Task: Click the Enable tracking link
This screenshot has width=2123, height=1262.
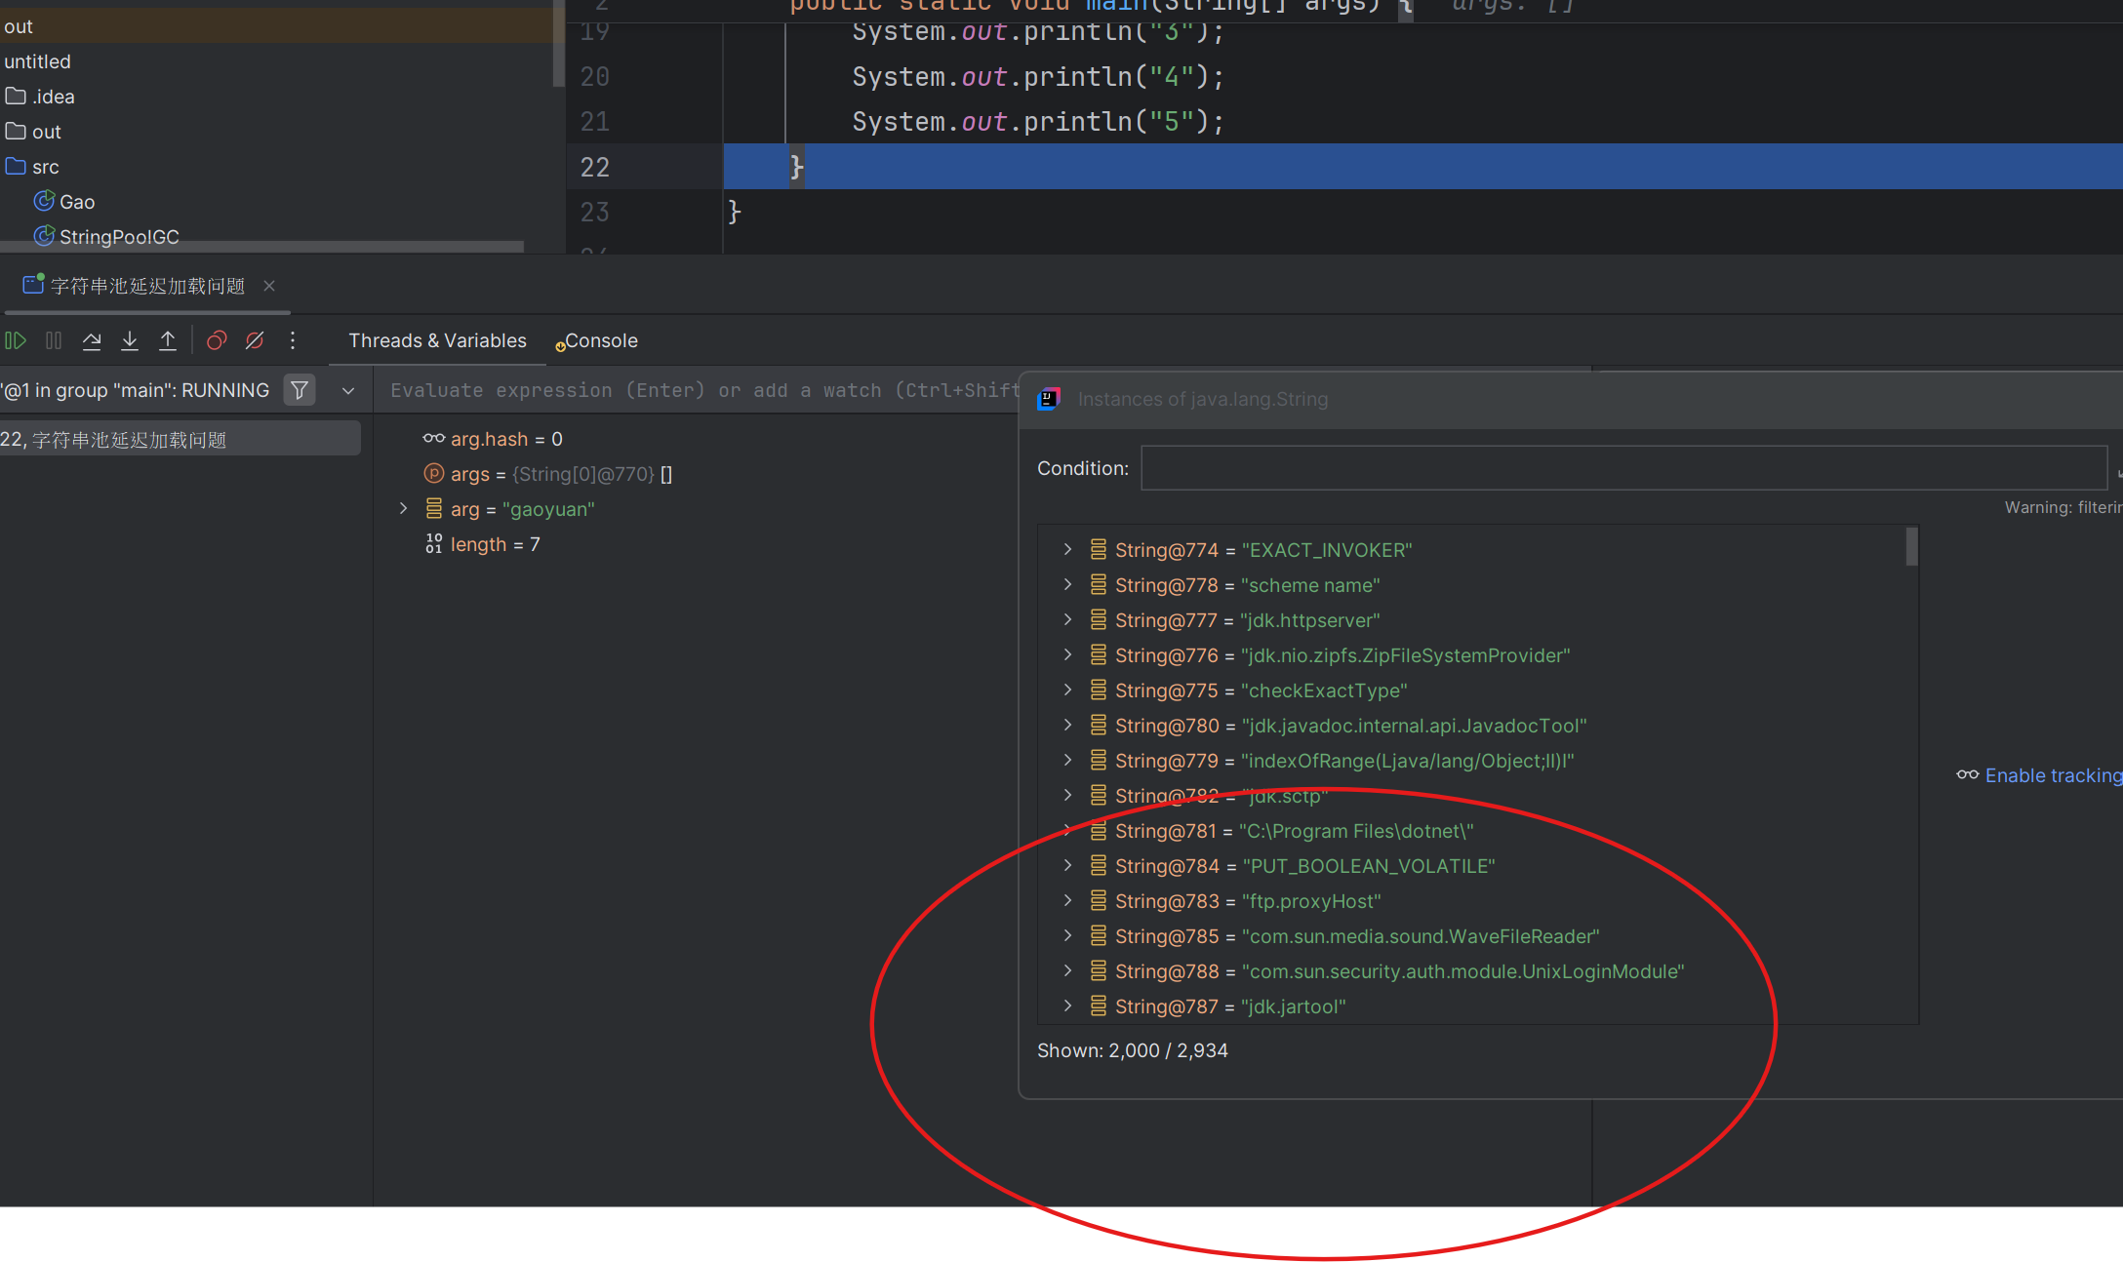Action: coord(2052,775)
